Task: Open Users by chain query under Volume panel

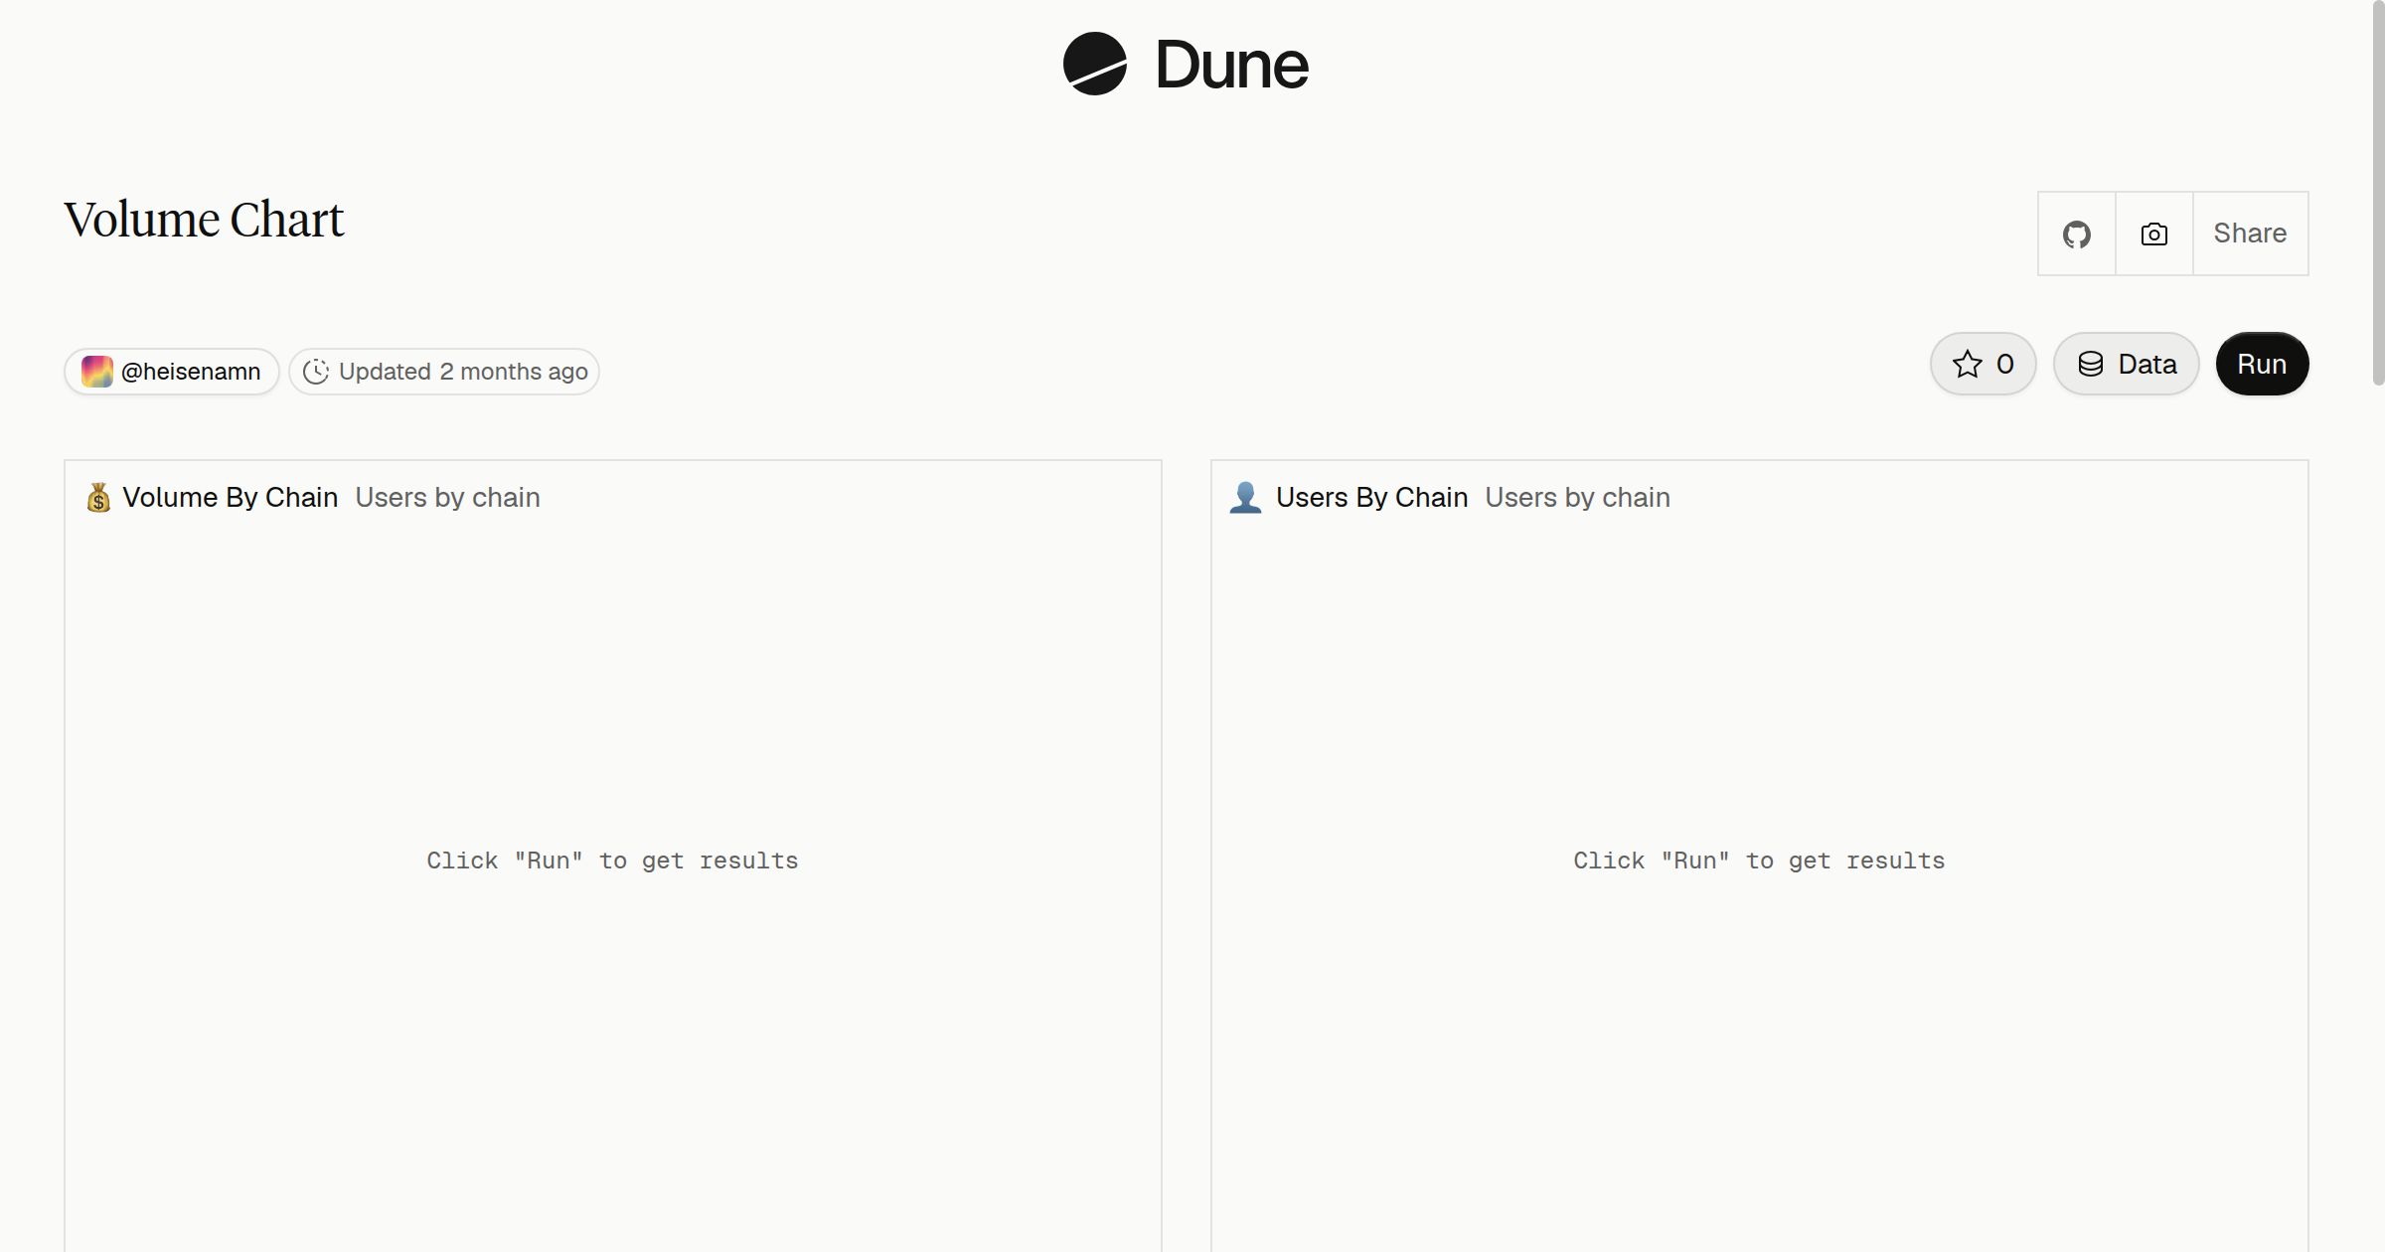Action: click(x=447, y=497)
